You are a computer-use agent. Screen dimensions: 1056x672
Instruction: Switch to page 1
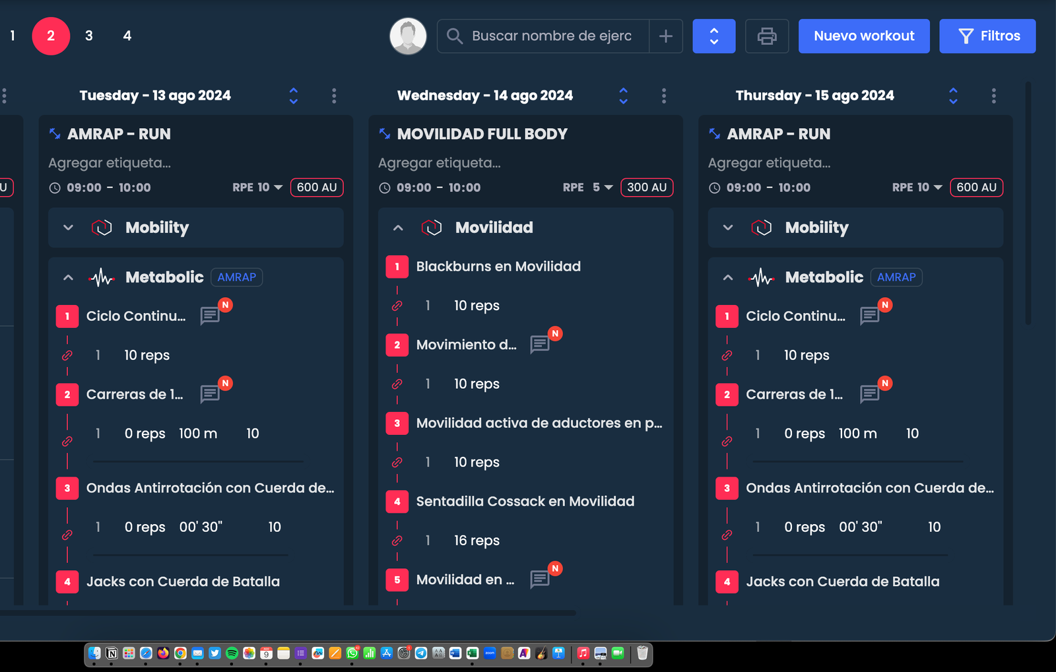[x=13, y=36]
